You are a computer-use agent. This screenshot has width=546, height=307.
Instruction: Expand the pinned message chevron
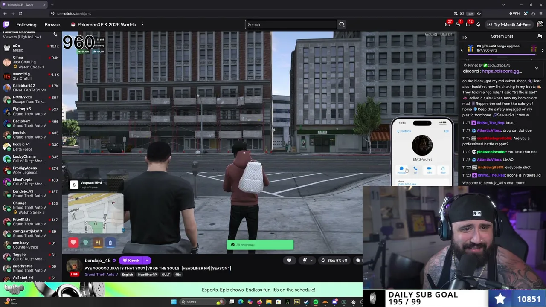[x=537, y=68]
